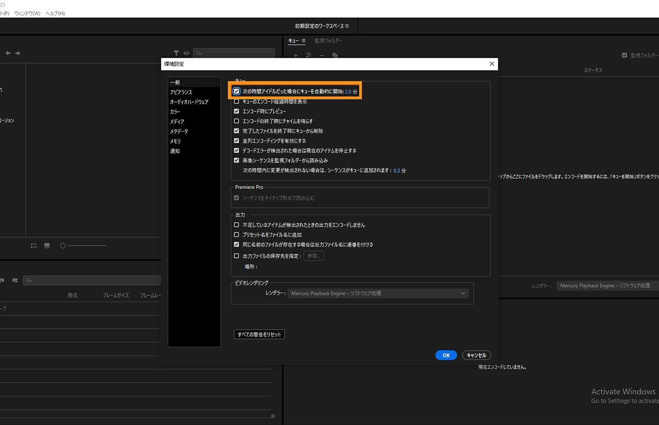Open the レンダラー dropdown in preferences dialog
The height and width of the screenshot is (425, 659).
pyautogui.click(x=379, y=293)
